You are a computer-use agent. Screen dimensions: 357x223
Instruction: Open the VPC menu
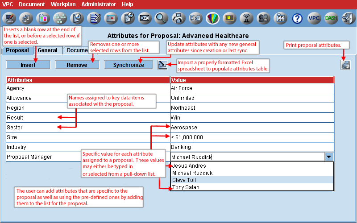8,4
